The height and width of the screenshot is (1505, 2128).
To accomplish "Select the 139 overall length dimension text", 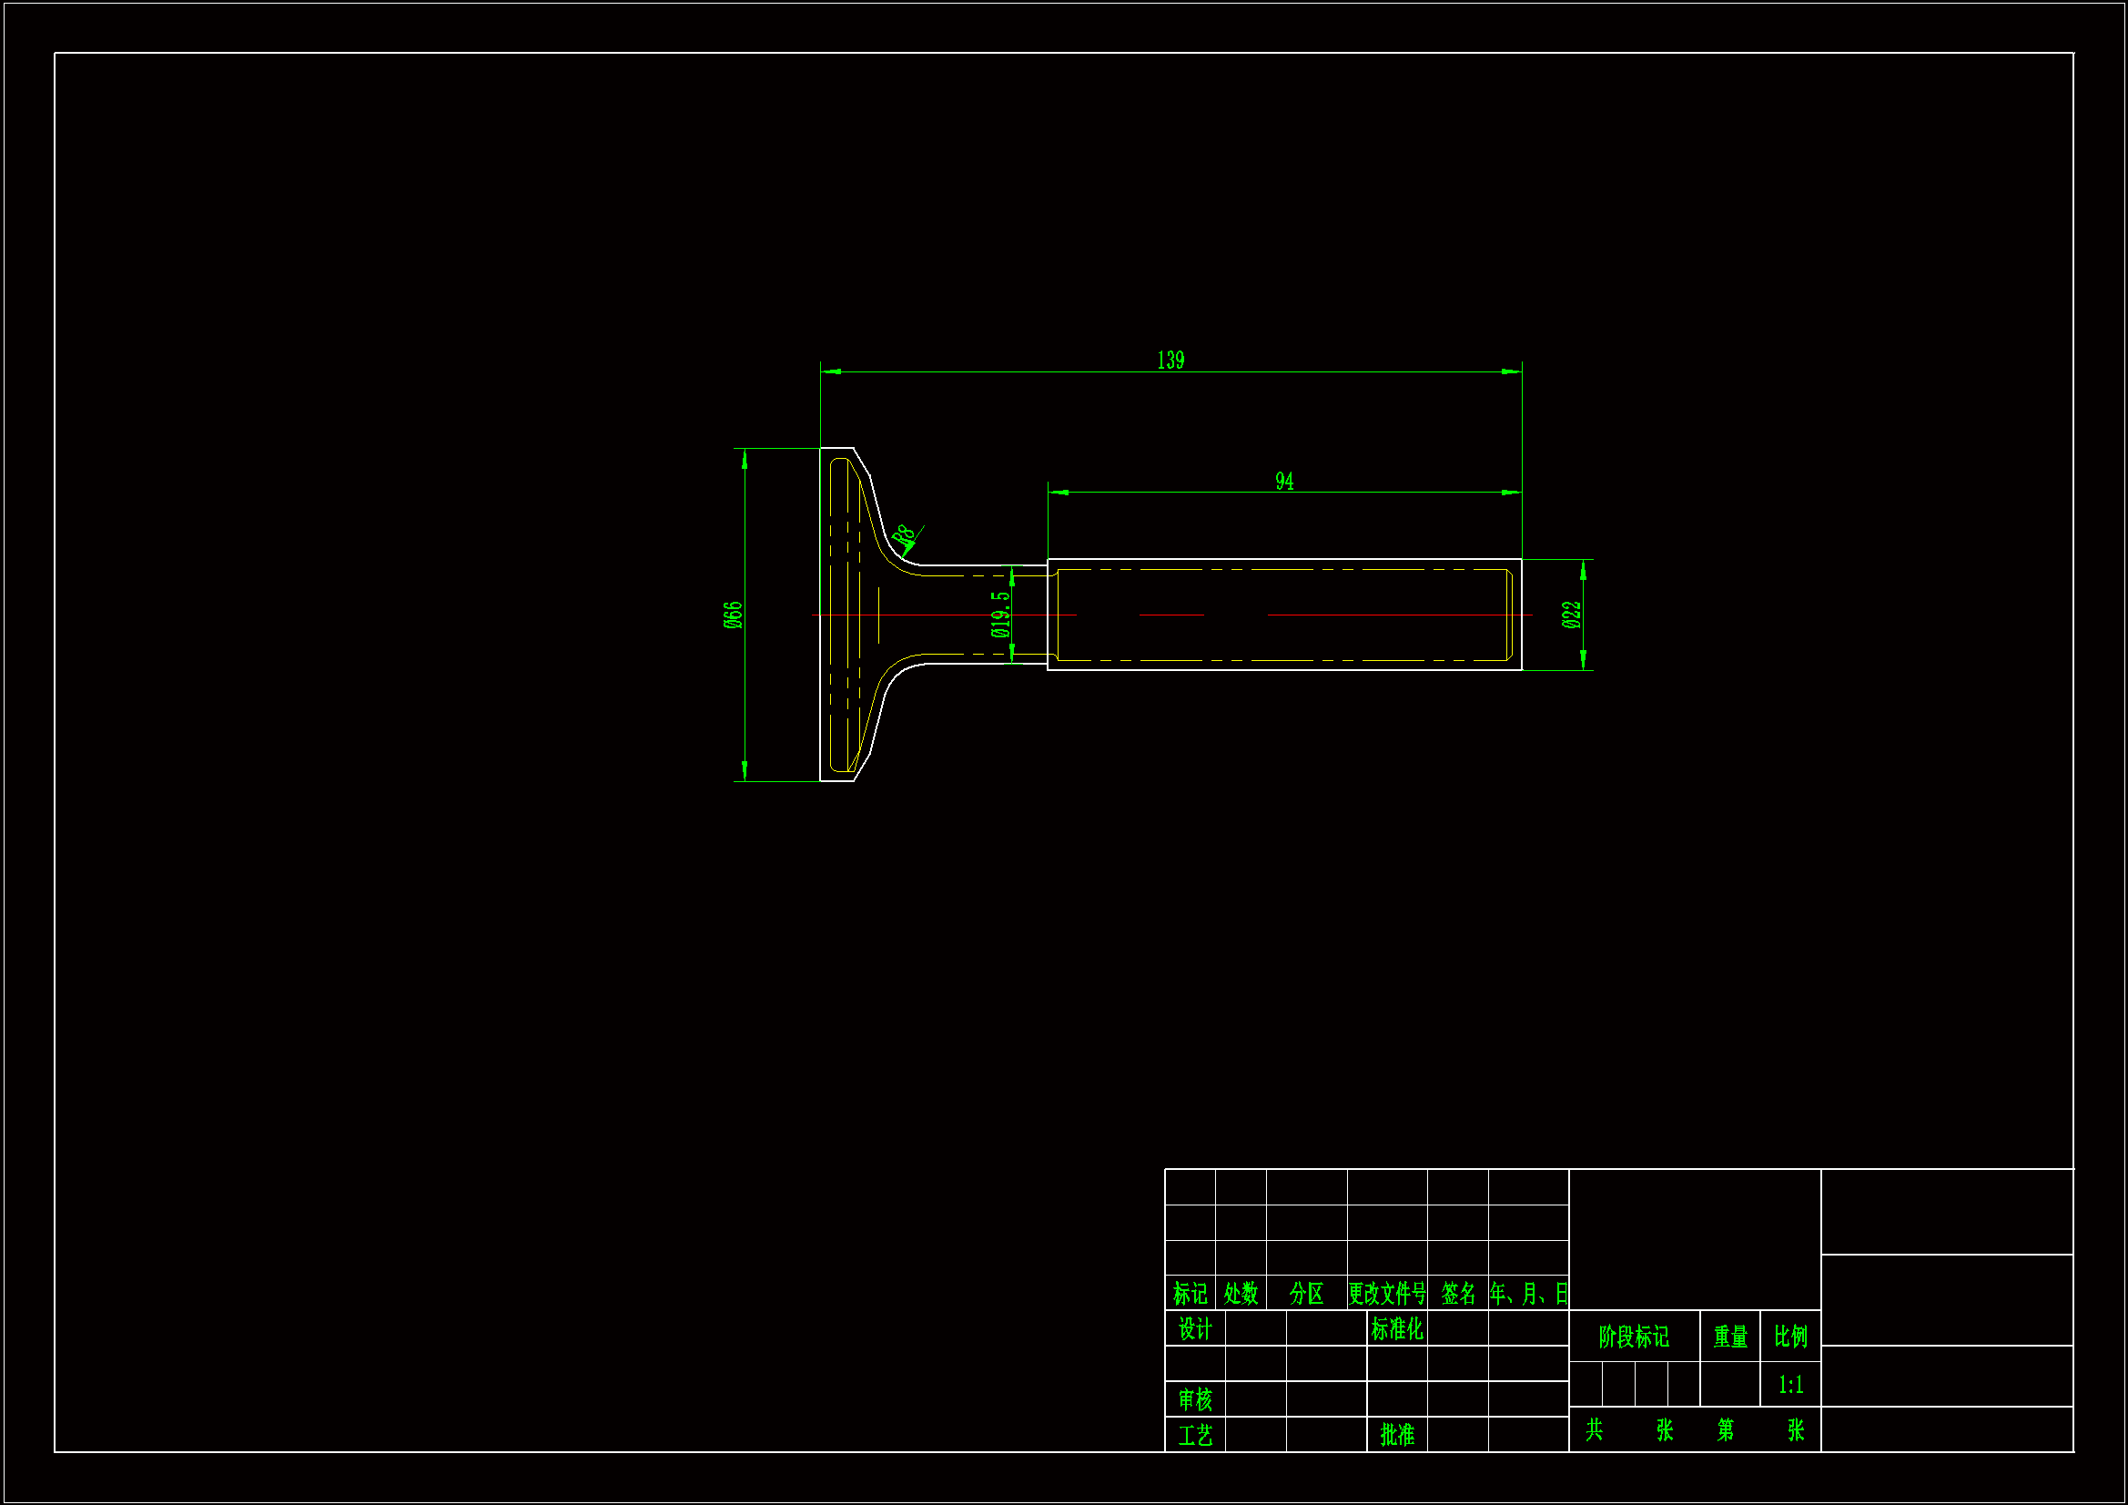I will (x=1170, y=360).
